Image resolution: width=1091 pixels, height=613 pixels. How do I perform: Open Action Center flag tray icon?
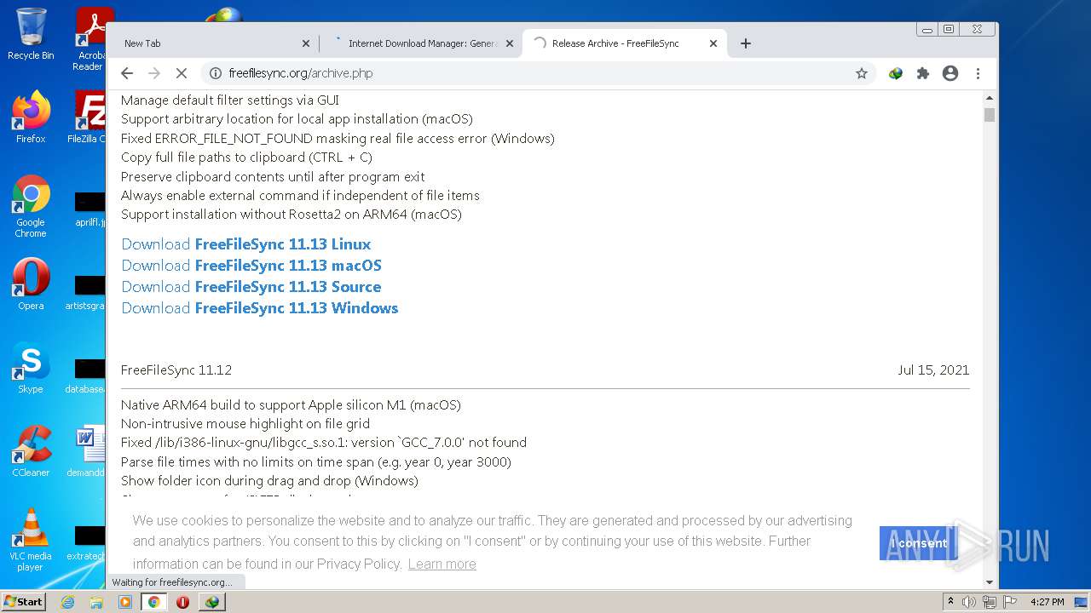[x=1009, y=602]
